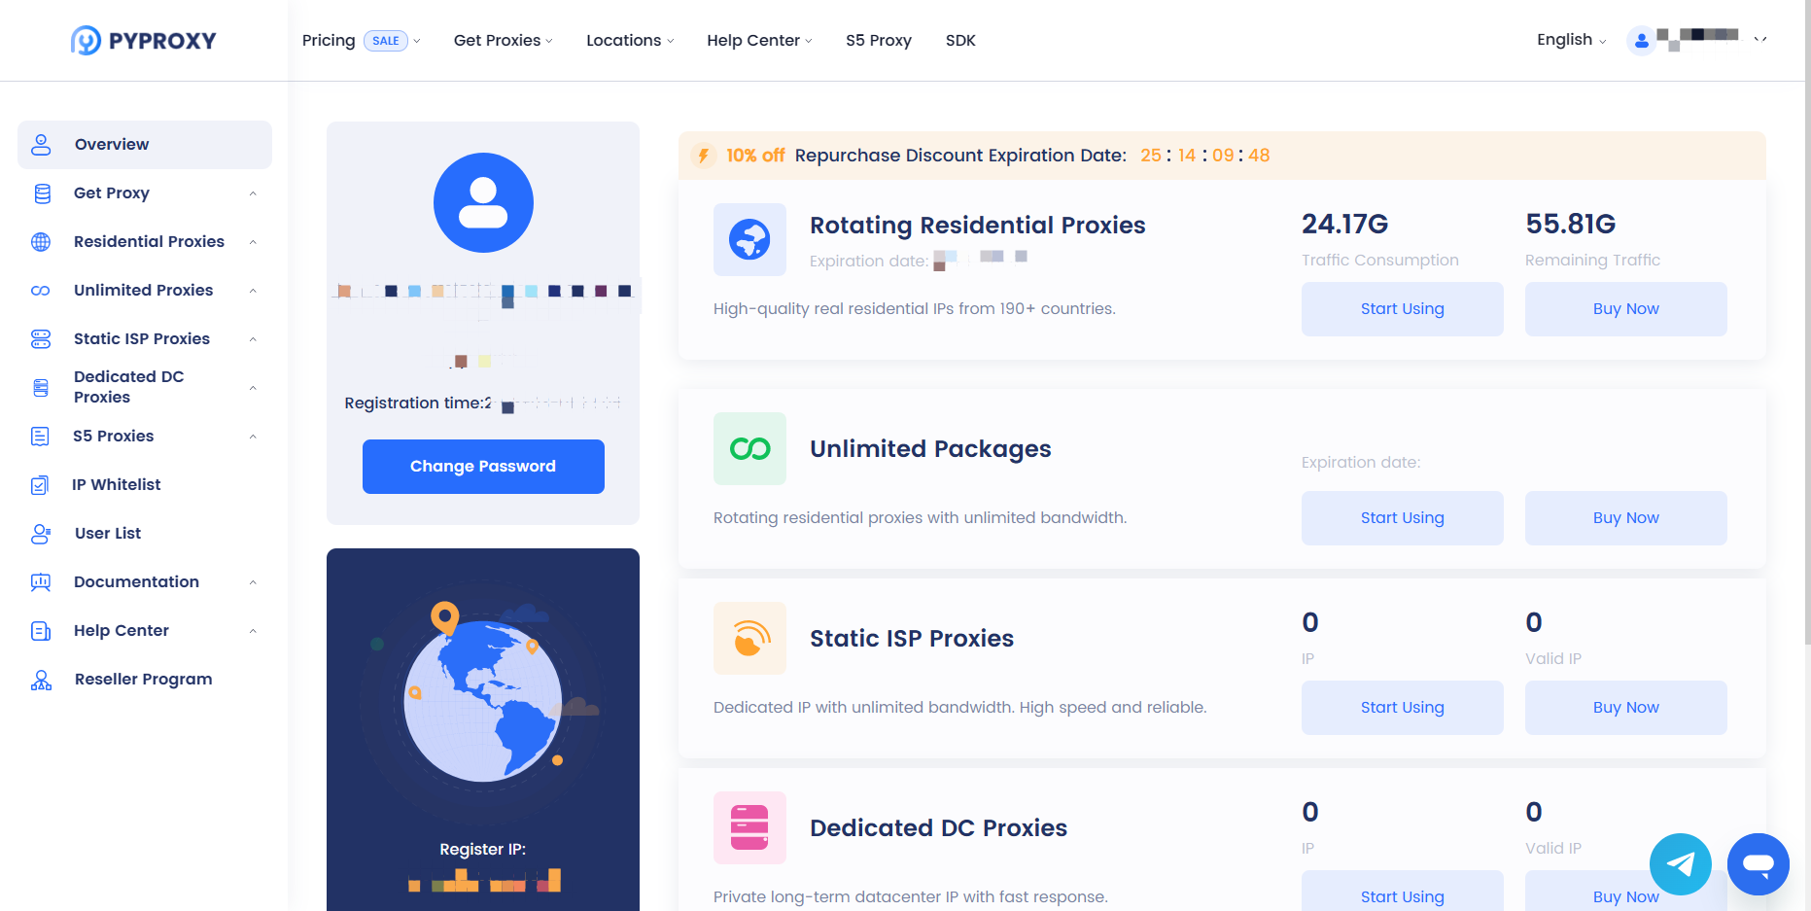Open the English language dropdown

click(x=1571, y=40)
